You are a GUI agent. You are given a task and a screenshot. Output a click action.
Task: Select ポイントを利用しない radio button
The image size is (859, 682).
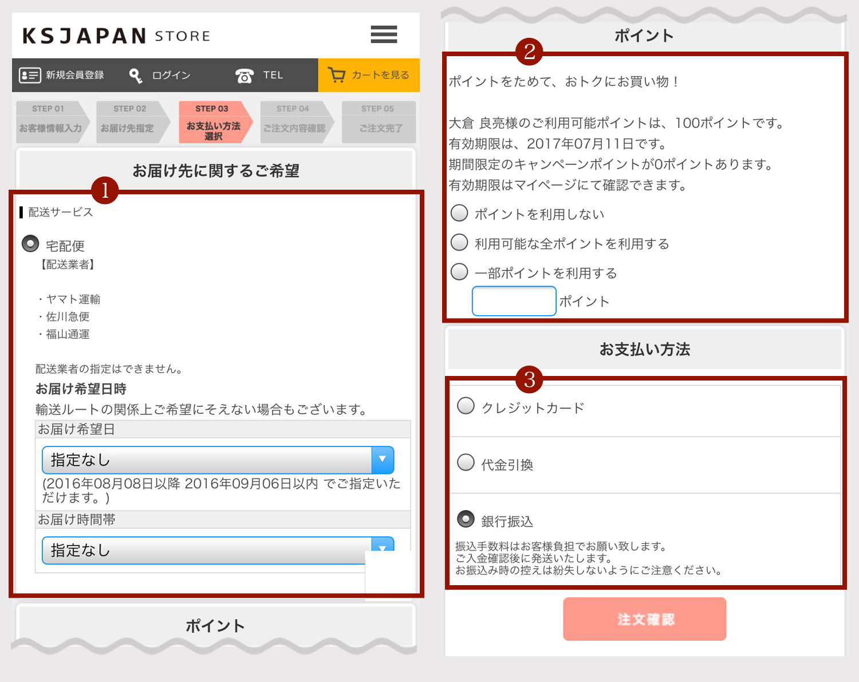click(459, 213)
